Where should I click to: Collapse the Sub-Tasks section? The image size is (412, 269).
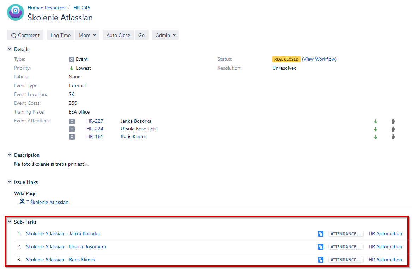click(10, 222)
